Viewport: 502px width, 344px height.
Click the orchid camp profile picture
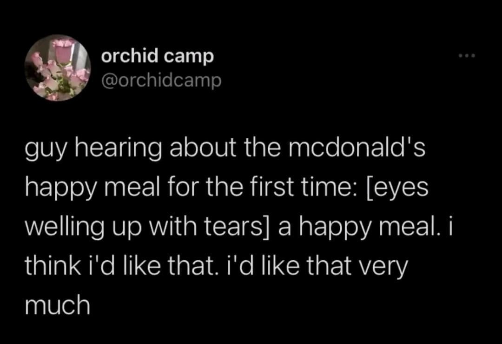(x=57, y=68)
